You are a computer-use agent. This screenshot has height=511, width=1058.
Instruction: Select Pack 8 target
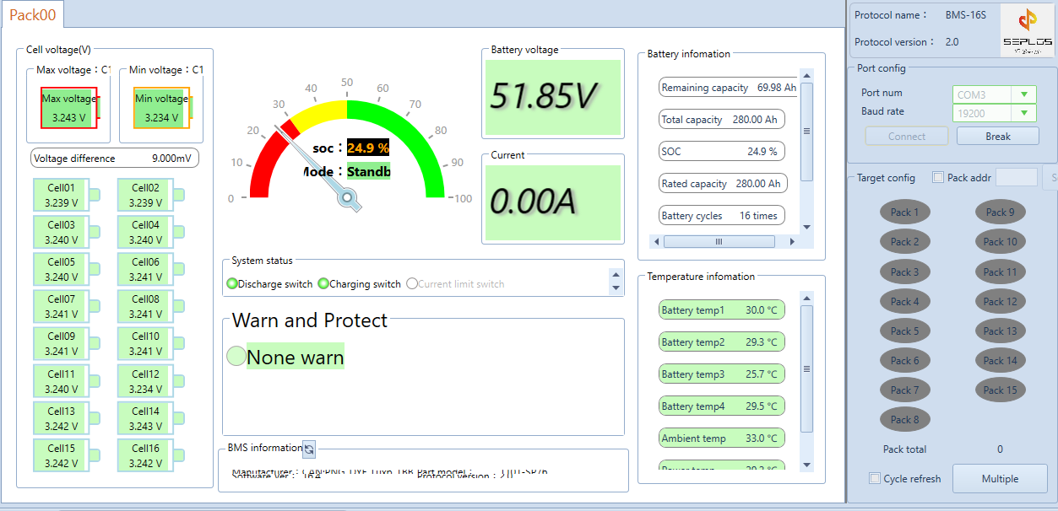coord(905,419)
